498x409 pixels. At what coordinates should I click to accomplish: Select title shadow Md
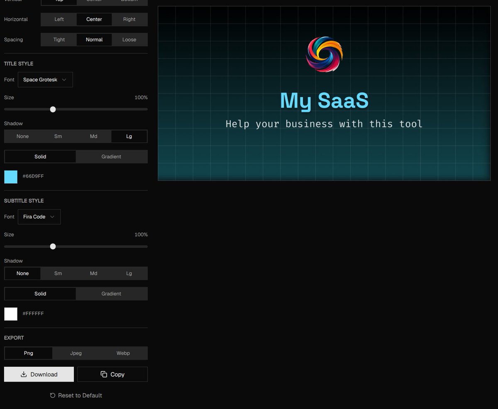click(94, 136)
